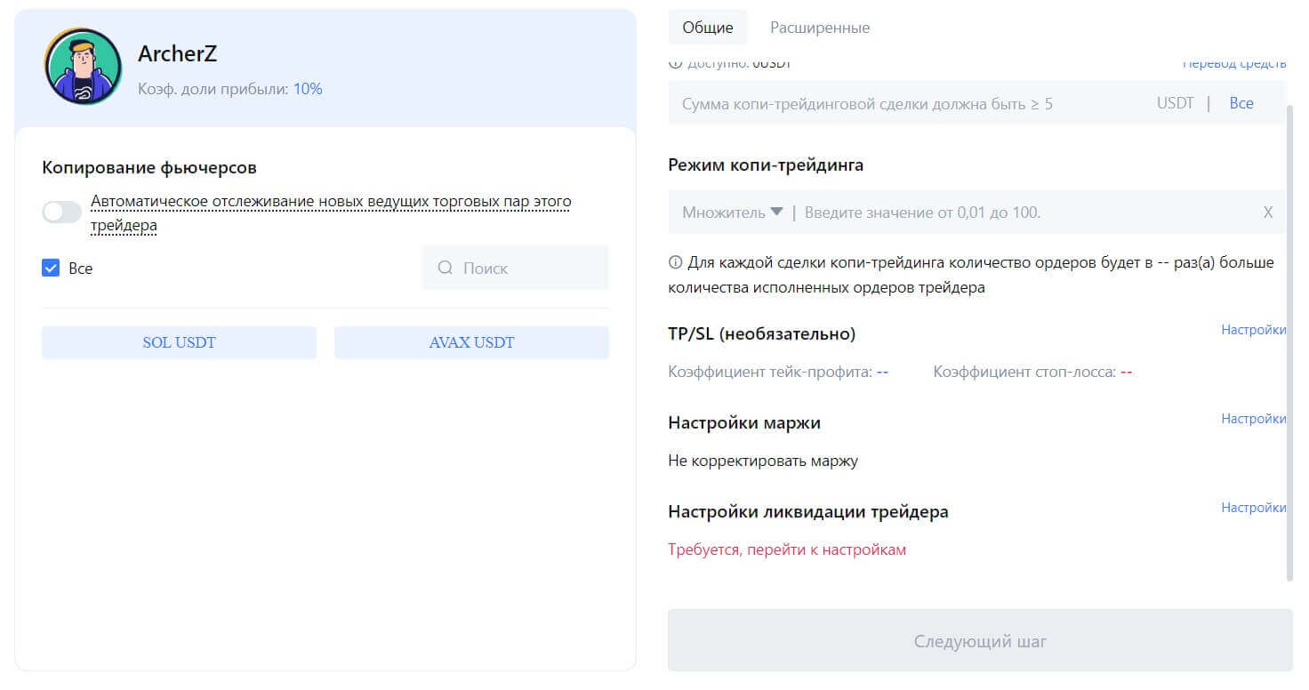Click the "Следующий шаг" button

click(x=980, y=641)
